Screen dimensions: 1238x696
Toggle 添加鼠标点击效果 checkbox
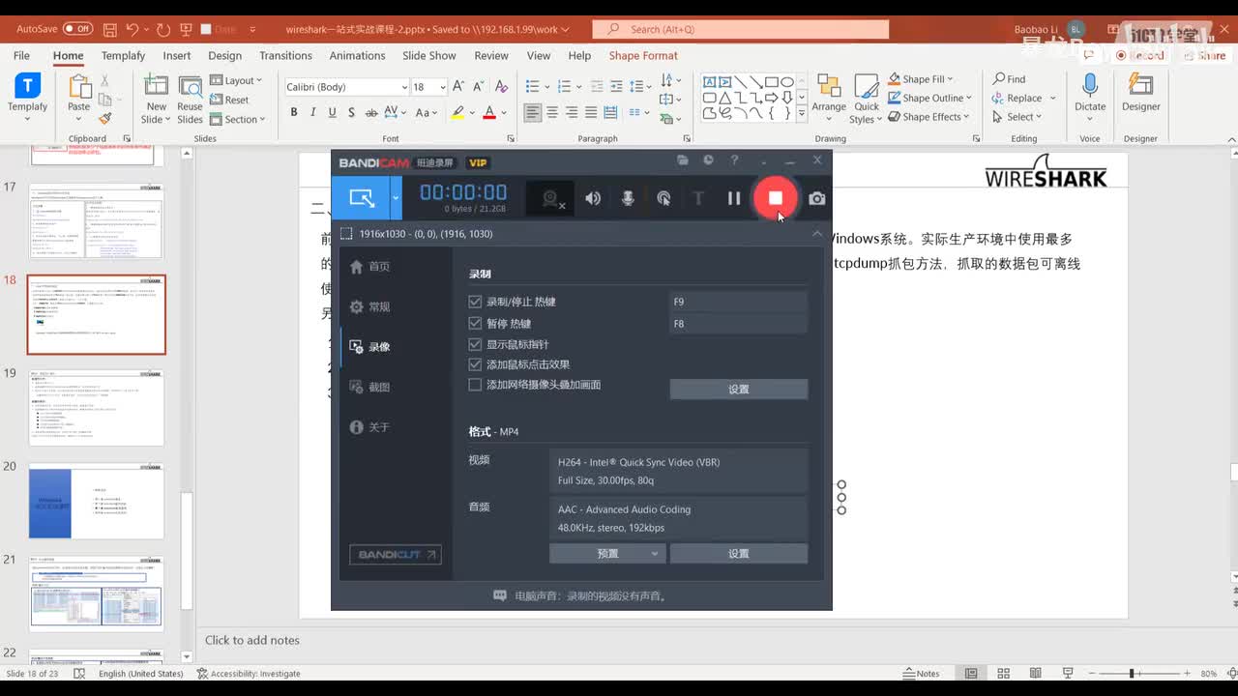(475, 364)
